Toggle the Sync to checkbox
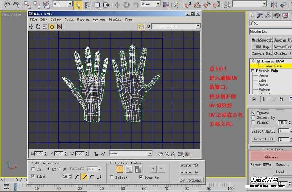 coord(141,177)
